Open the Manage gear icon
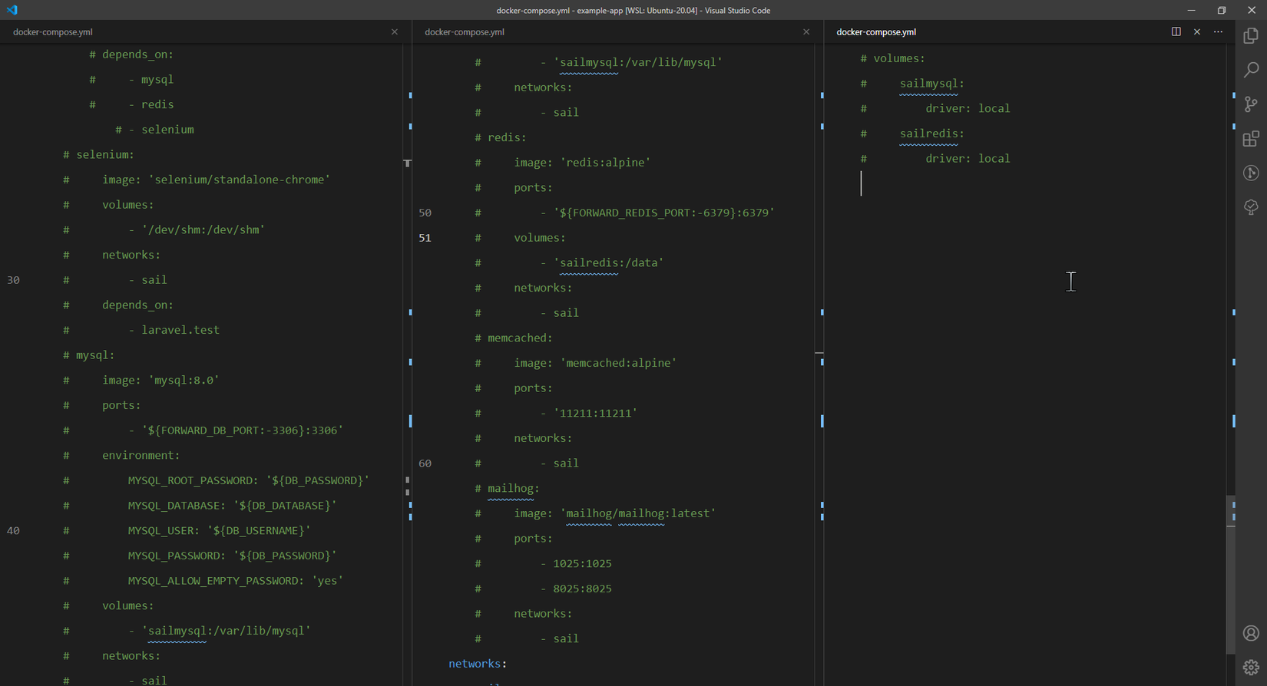This screenshot has height=686, width=1267. click(x=1251, y=667)
